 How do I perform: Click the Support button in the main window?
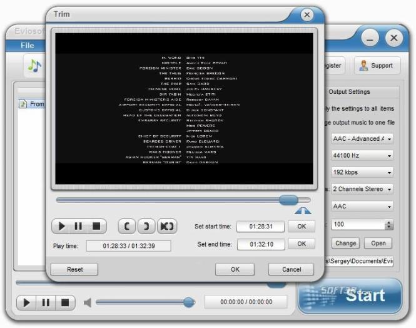click(377, 66)
